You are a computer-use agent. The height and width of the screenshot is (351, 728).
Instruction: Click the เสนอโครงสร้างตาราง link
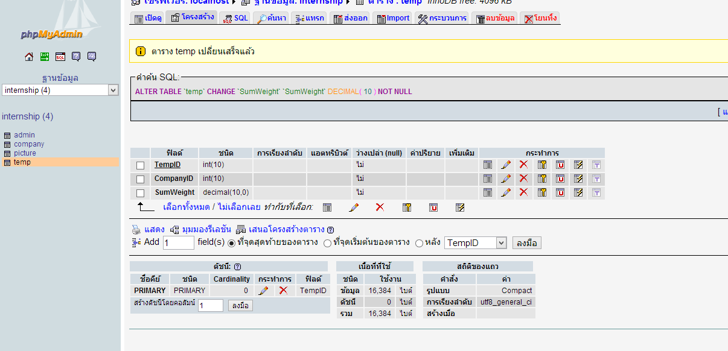pos(287,230)
